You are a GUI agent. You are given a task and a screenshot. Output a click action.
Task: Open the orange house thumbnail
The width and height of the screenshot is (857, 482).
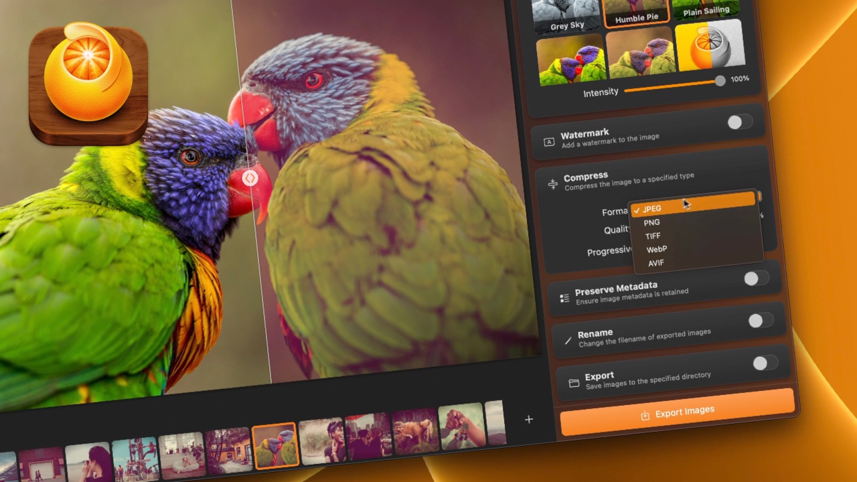tap(228, 449)
